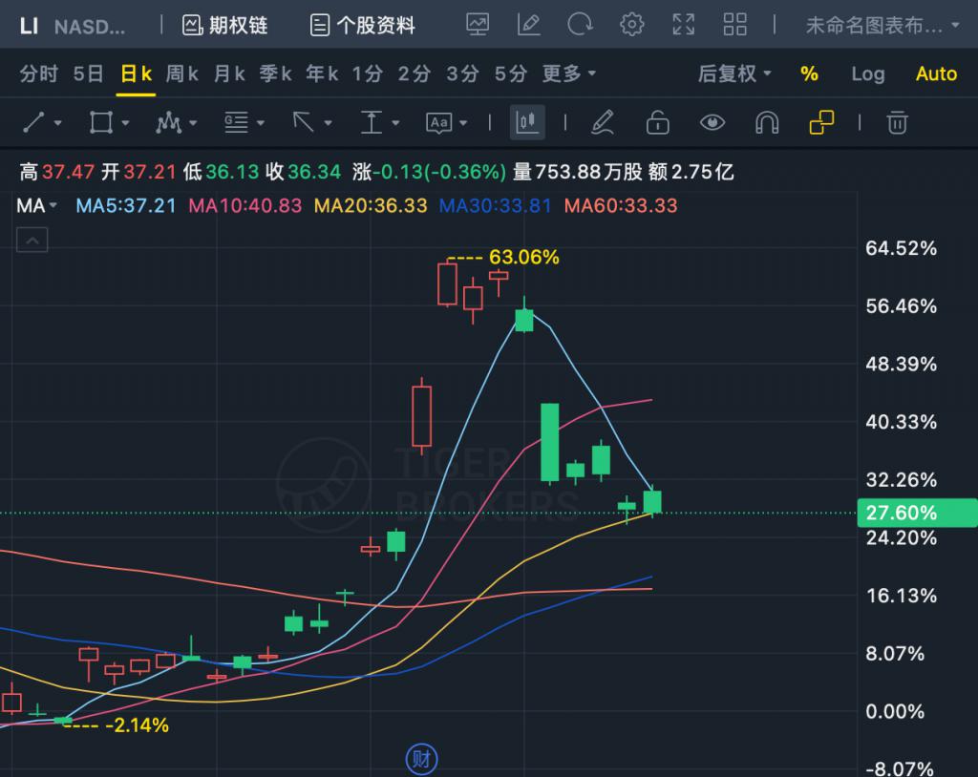Screen dimensions: 978x777
Task: Toggle the drawing lock icon
Action: pyautogui.click(x=657, y=122)
